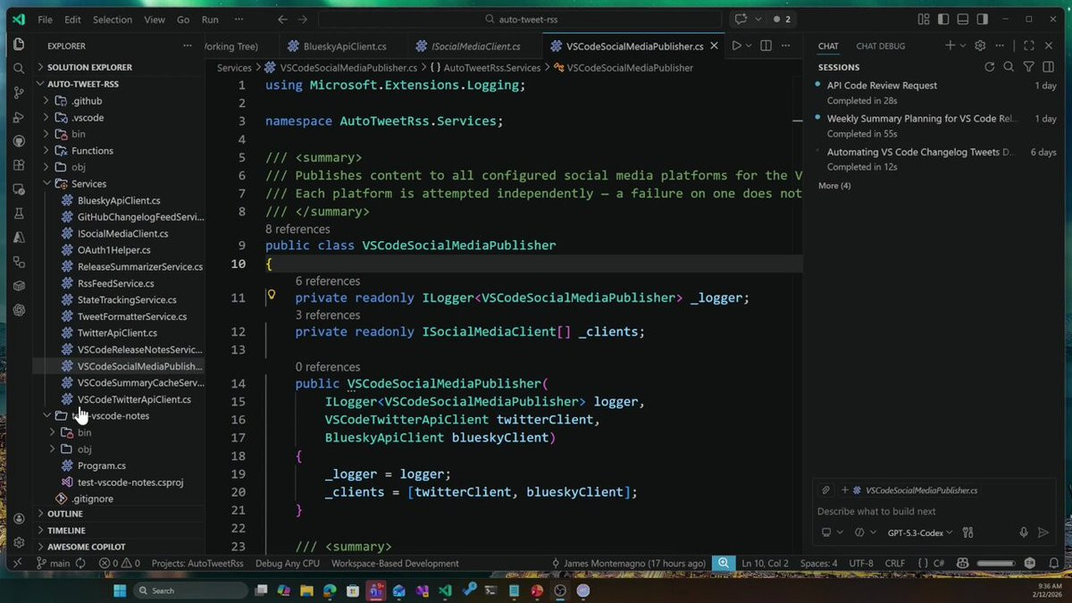Toggle the sessions side-by-side layout icon
This screenshot has height=603, width=1072.
(1048, 67)
